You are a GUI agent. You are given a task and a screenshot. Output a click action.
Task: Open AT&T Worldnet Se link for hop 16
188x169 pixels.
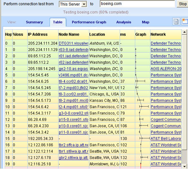[166, 145]
